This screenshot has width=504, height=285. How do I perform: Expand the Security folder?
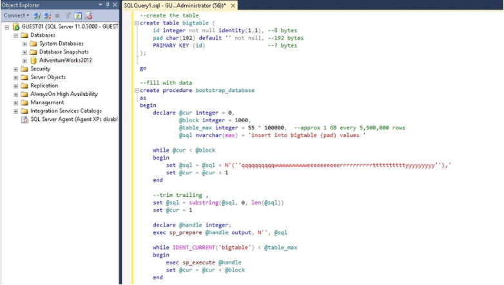click(15, 69)
